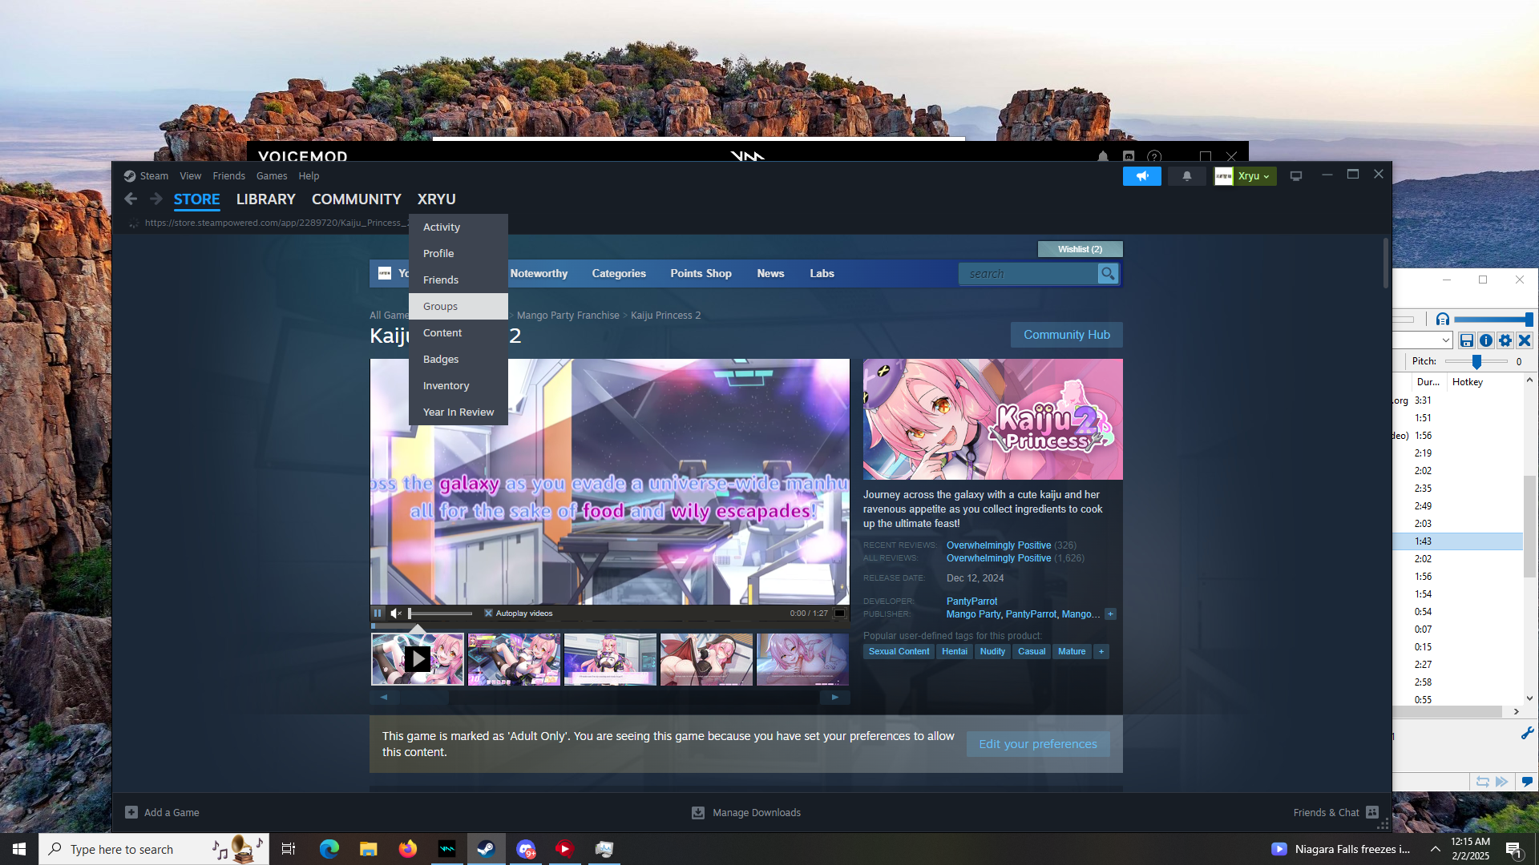Open the LIBRARY tab
This screenshot has width=1539, height=865.
pyautogui.click(x=265, y=199)
